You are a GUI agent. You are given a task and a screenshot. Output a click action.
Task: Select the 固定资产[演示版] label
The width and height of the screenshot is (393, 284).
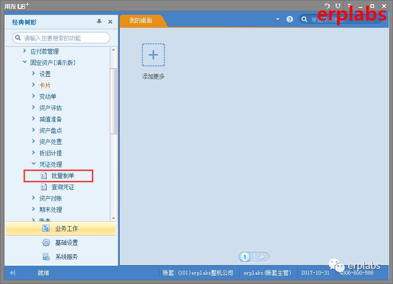coord(53,63)
